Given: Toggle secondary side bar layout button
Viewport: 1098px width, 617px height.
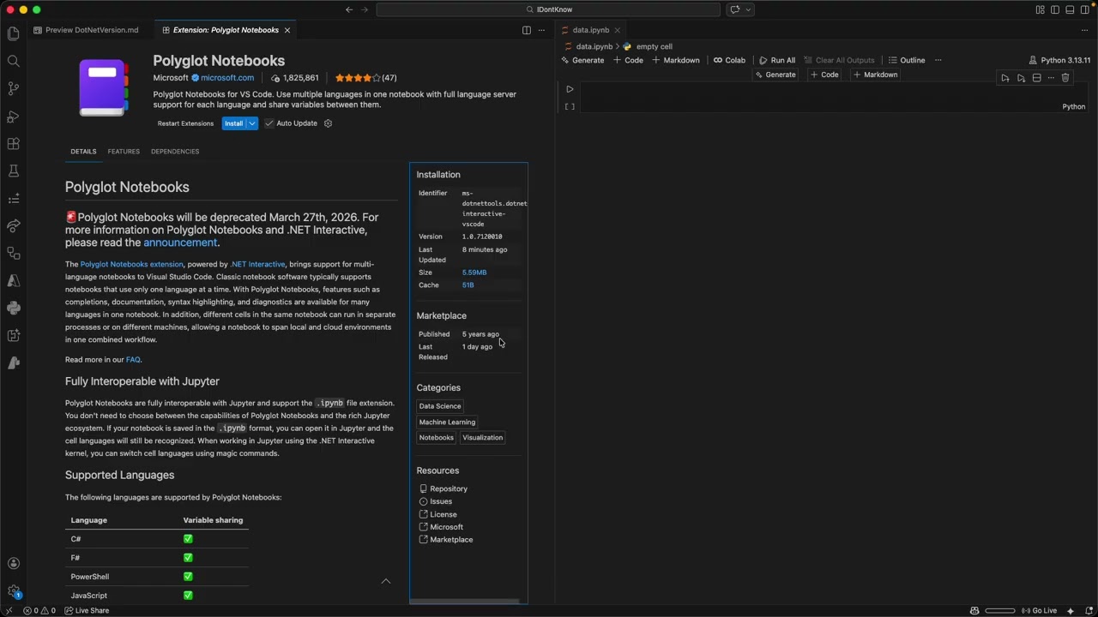Looking at the screenshot, I should point(1086,9).
